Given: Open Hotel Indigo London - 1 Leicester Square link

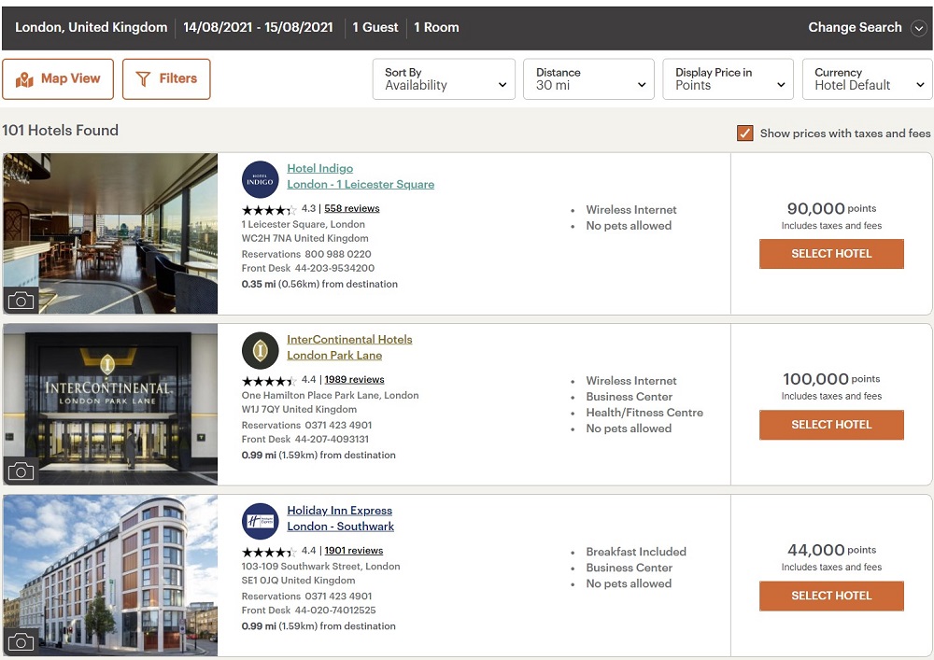Looking at the screenshot, I should click(x=361, y=176).
